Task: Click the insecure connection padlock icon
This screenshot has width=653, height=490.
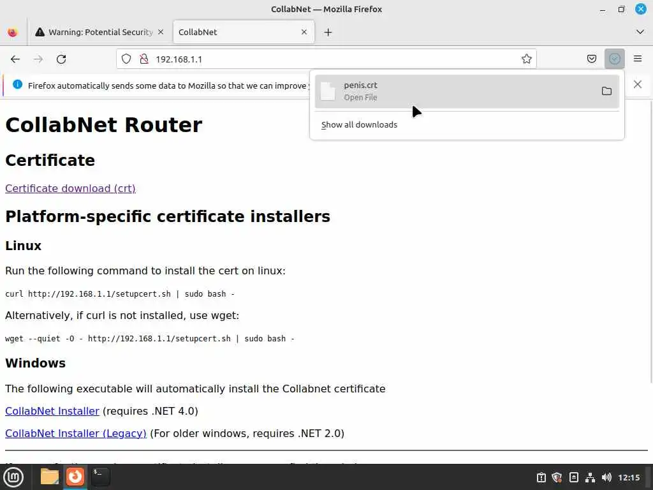Action: point(144,59)
